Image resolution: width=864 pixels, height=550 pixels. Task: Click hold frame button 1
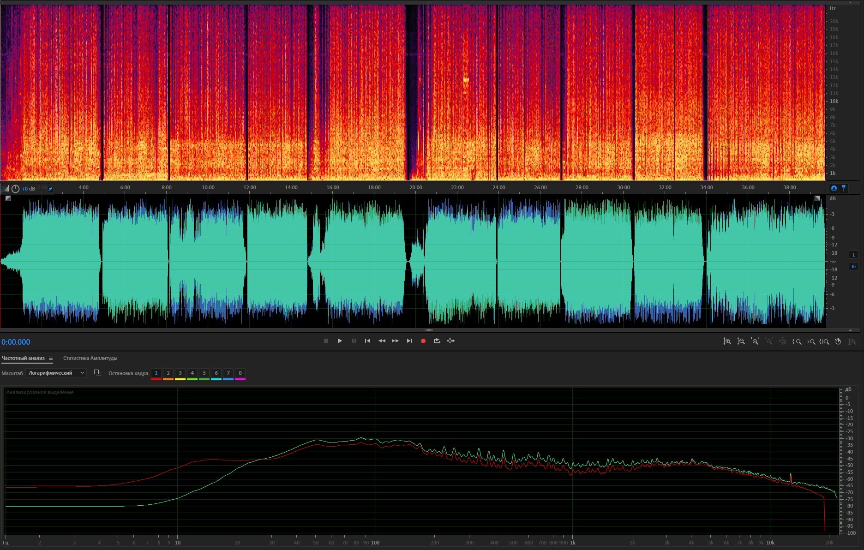(x=156, y=373)
